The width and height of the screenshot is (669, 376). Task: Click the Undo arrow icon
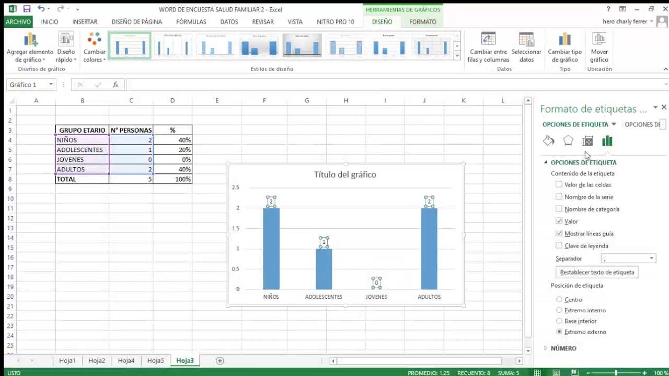click(41, 9)
